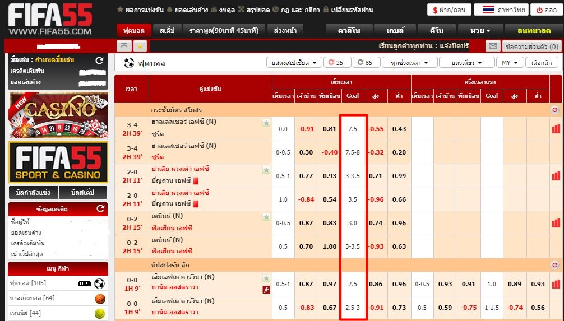This screenshot has height=321, width=564.
Task: Open the เกมส์ menu
Action: pyautogui.click(x=395, y=31)
